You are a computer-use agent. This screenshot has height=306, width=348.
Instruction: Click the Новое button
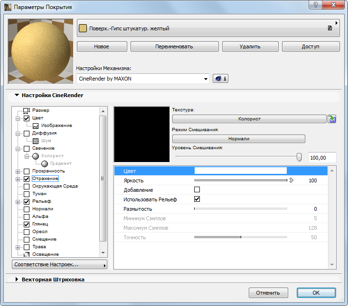coord(102,46)
